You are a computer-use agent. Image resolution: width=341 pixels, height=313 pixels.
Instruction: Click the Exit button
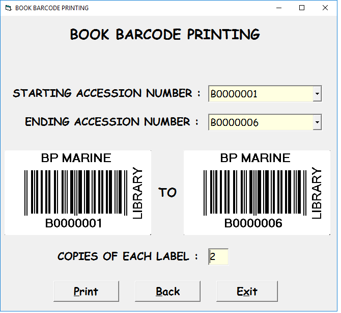click(247, 291)
